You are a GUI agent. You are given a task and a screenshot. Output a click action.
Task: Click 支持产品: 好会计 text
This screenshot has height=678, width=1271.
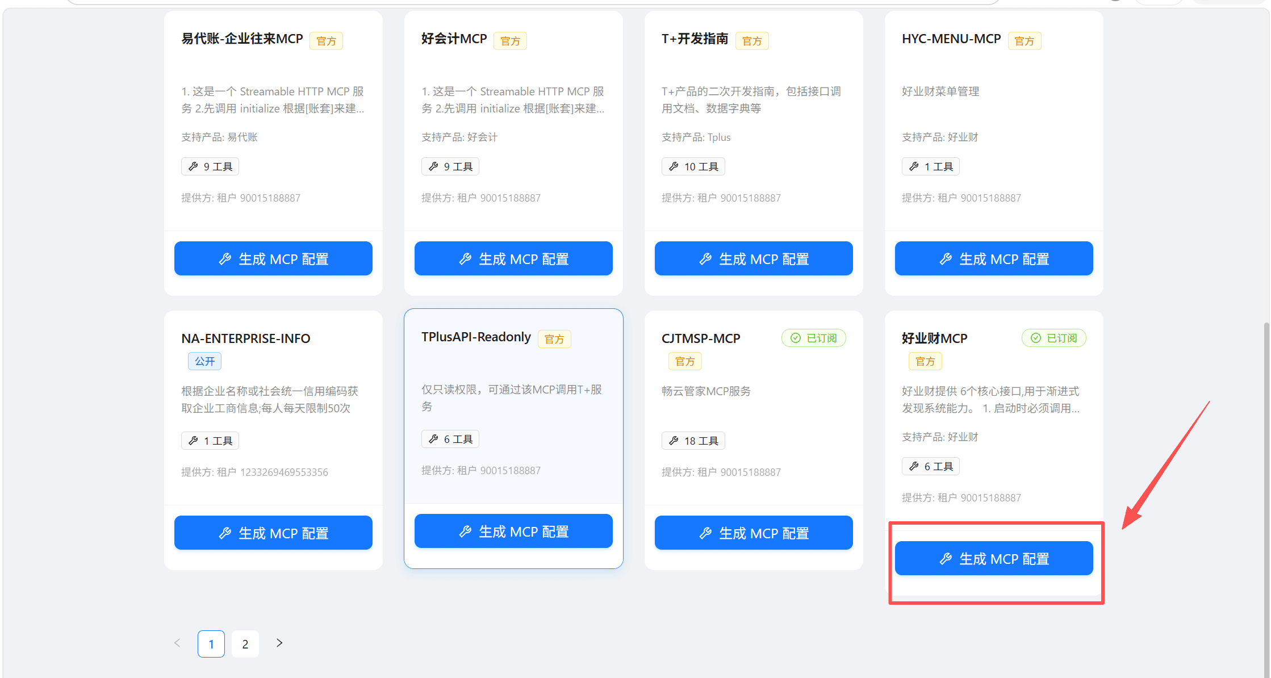pyautogui.click(x=459, y=137)
